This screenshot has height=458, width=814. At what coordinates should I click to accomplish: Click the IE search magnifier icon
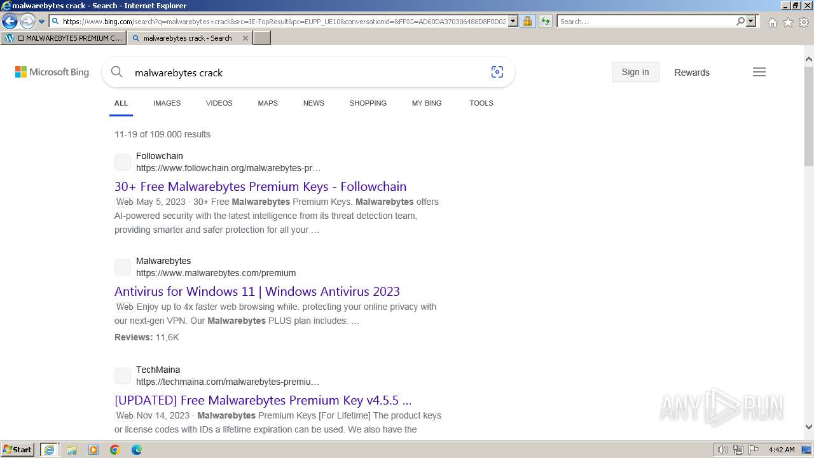click(x=740, y=22)
